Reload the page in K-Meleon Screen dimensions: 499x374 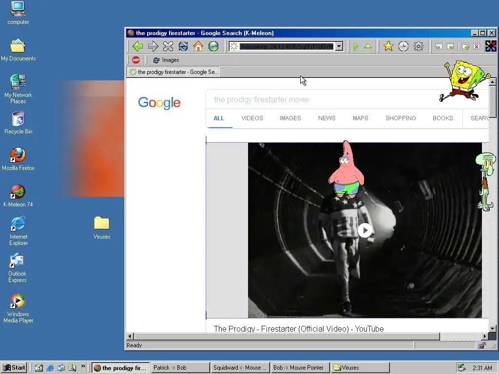(x=183, y=46)
